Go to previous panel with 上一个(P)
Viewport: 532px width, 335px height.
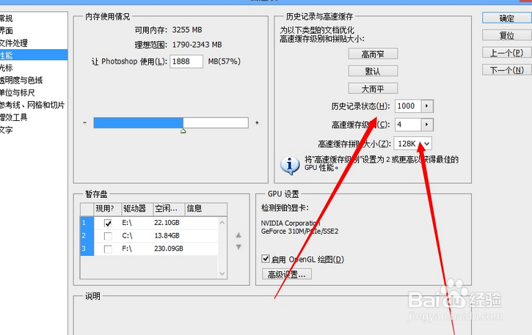click(507, 53)
